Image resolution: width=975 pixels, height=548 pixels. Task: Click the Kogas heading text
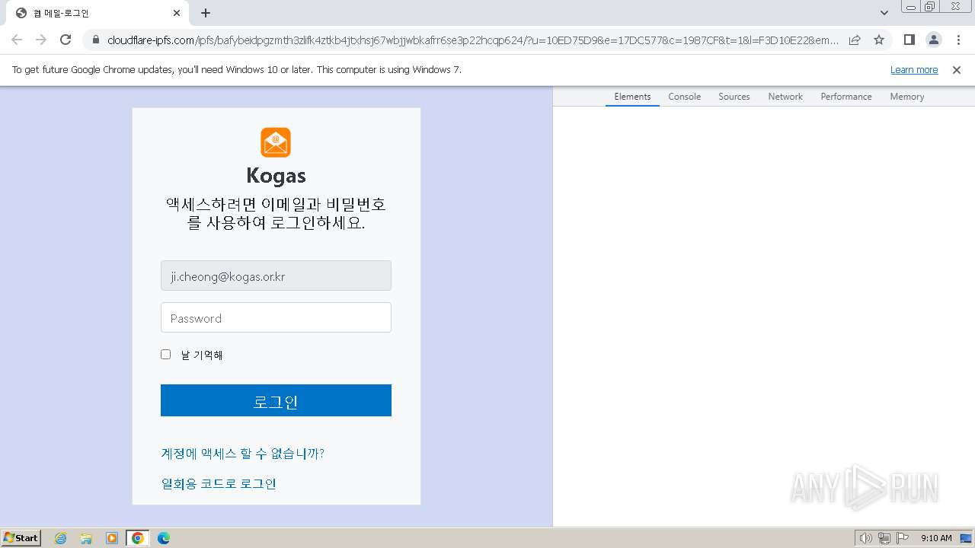276,176
